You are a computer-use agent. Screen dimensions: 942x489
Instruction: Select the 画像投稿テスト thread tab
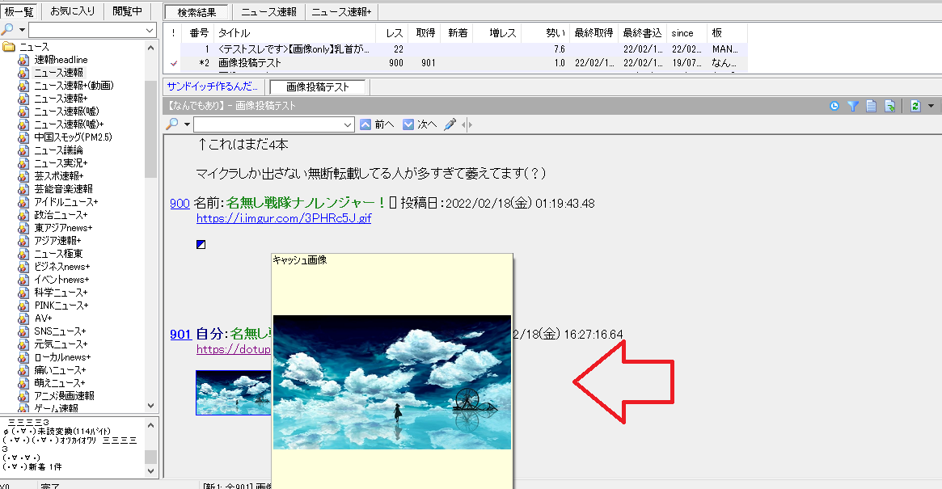317,87
